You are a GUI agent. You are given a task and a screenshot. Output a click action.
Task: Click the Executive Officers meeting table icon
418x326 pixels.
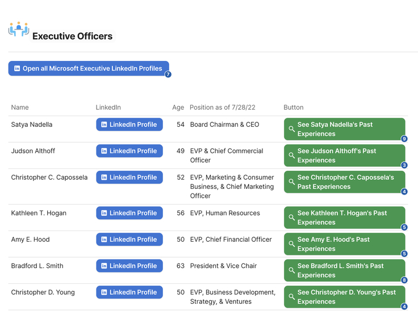click(x=19, y=29)
